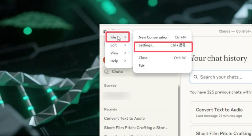Open the File menu
Viewport: 252px width, 136px height.
tap(118, 37)
